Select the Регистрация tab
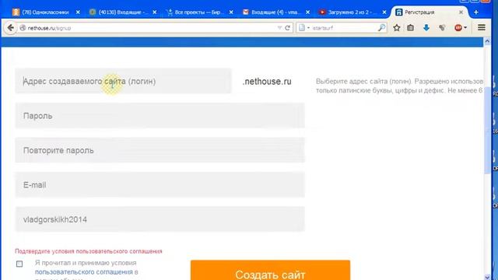Viewport: 498px width, 280px height. click(430, 12)
